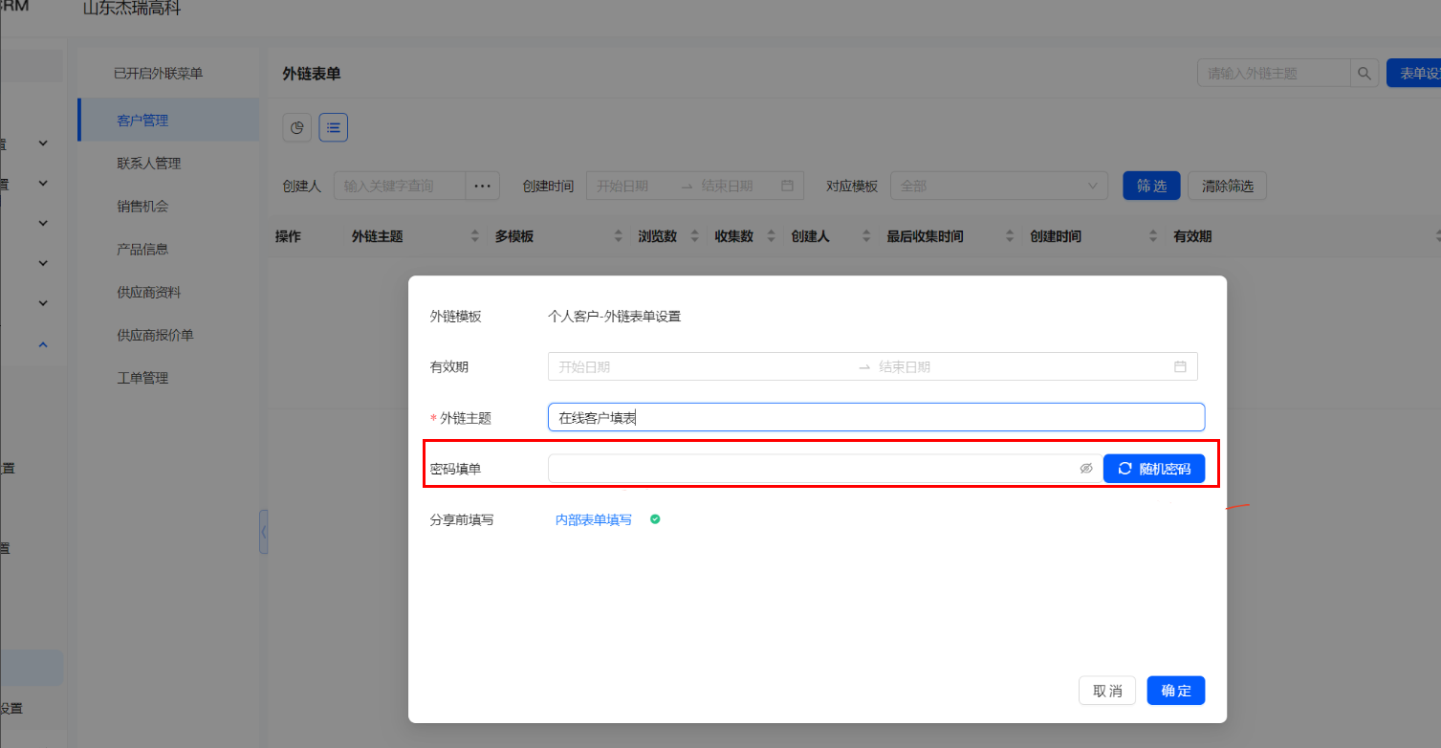This screenshot has height=748, width=1441.
Task: Open creator picker ellipsis button
Action: (483, 186)
